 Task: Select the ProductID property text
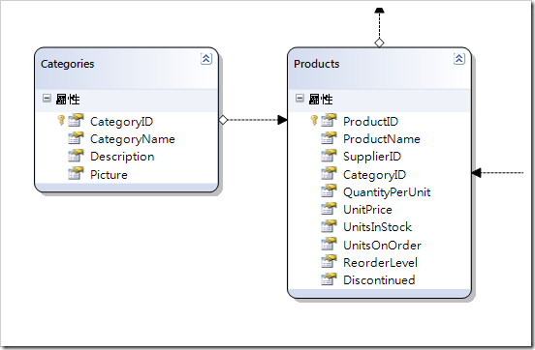point(370,122)
